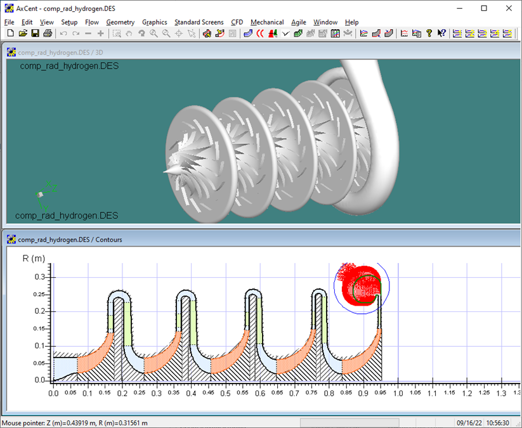The height and width of the screenshot is (428, 522).
Task: Select the rectangular zoom selection tool
Action: point(118,33)
